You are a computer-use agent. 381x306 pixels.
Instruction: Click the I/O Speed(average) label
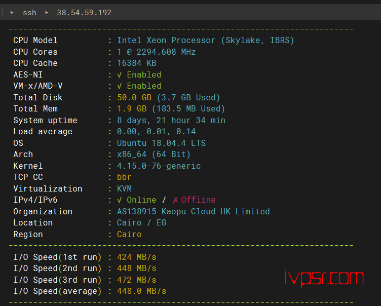[57, 291]
